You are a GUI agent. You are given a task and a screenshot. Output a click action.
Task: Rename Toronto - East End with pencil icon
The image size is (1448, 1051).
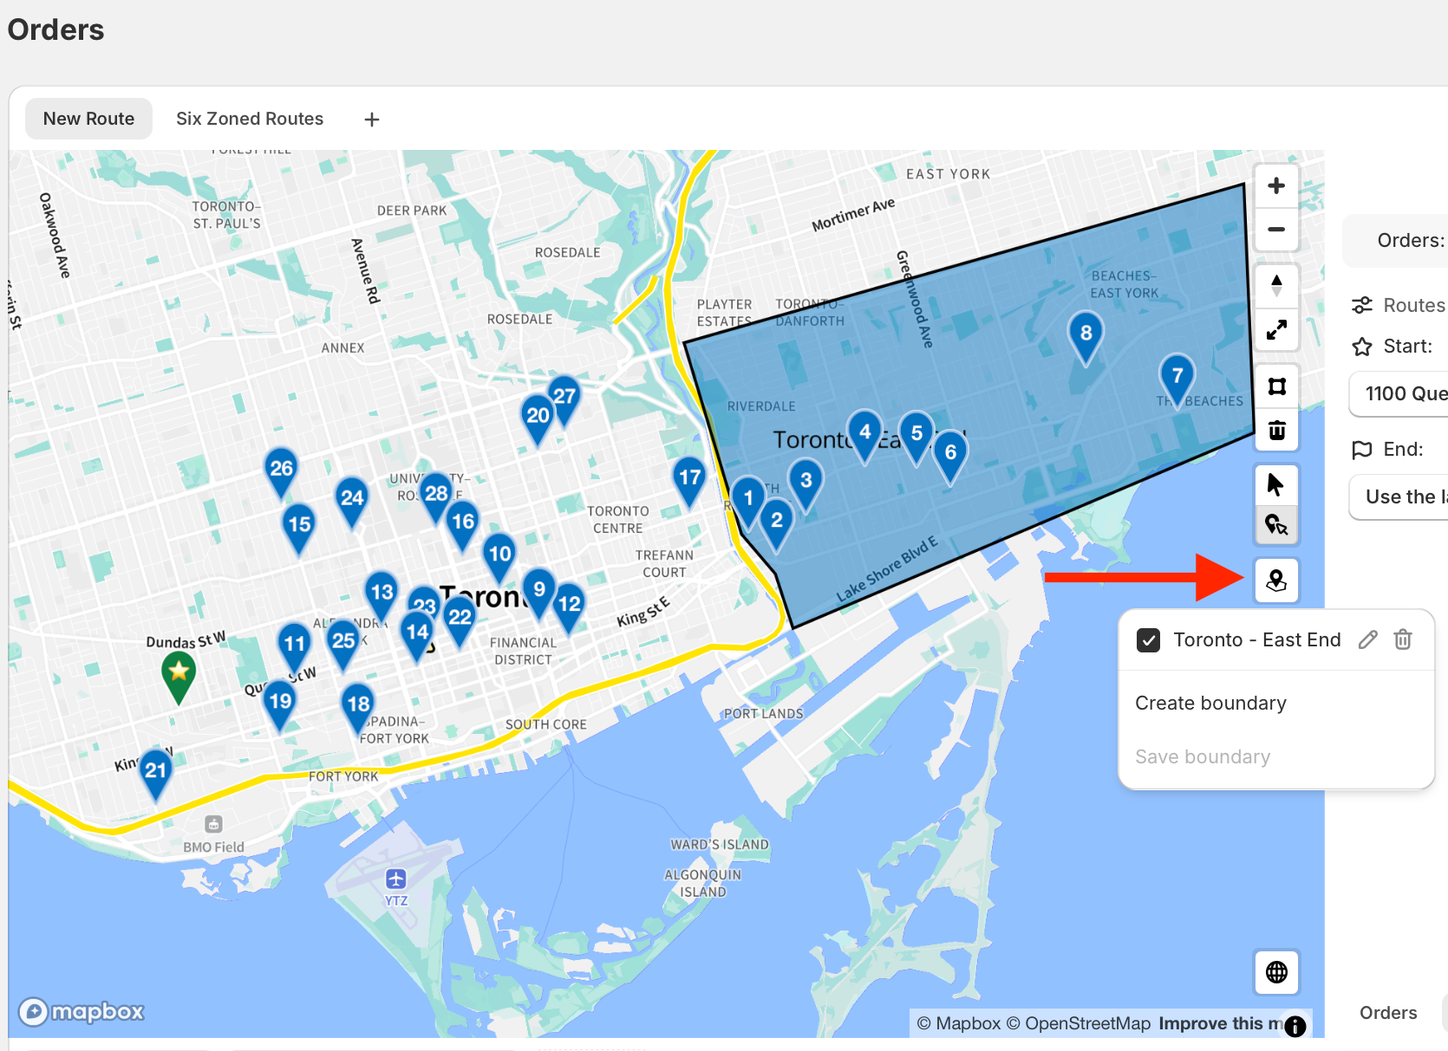(1368, 640)
